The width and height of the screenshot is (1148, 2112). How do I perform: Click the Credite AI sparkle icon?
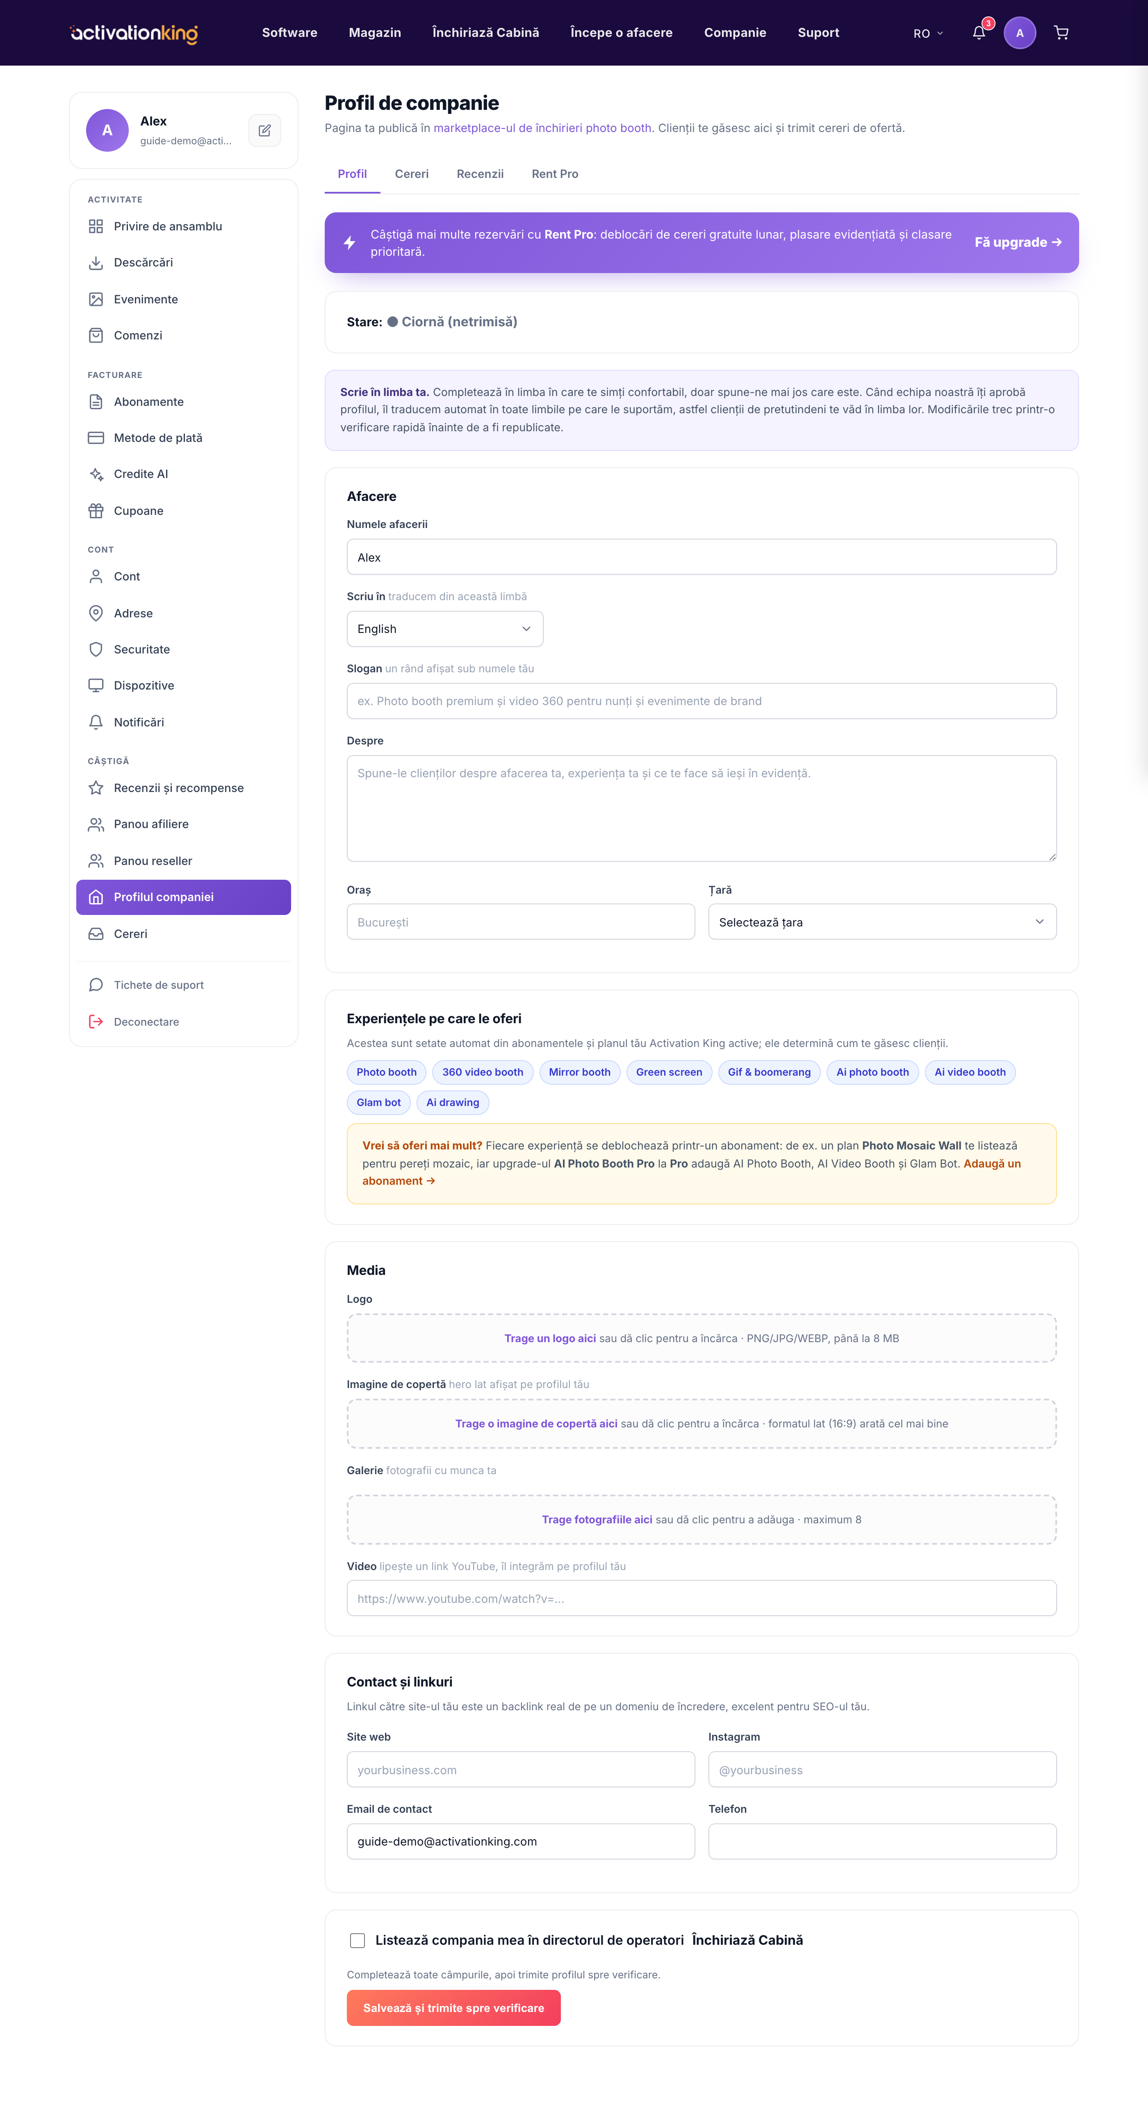click(x=96, y=474)
